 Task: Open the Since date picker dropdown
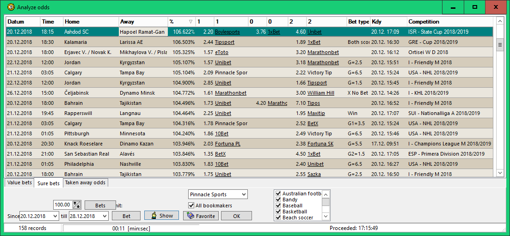[55, 216]
